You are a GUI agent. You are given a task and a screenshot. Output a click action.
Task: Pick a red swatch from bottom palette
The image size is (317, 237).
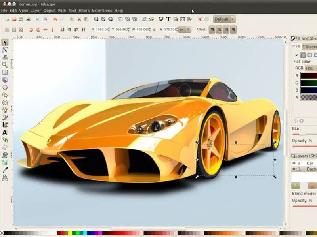62,233
